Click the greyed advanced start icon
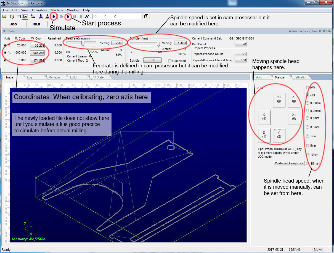The image size is (334, 253). pyautogui.click(x=62, y=17)
